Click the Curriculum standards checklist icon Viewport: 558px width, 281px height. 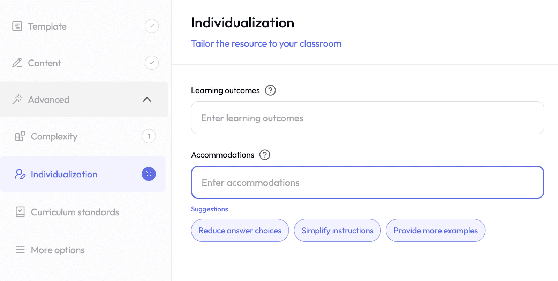click(x=20, y=212)
